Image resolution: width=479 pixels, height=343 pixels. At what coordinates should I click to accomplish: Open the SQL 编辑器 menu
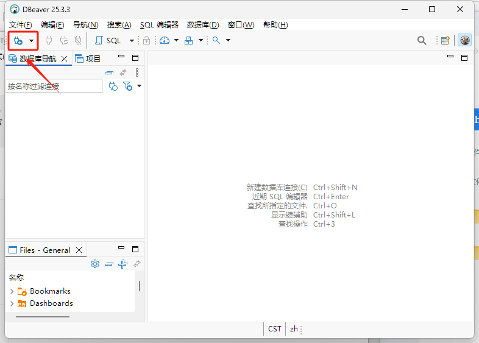(x=159, y=25)
